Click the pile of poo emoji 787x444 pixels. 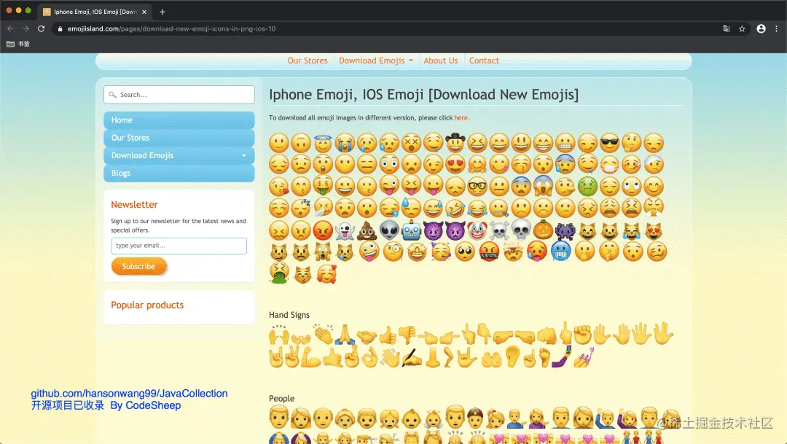[x=367, y=230]
